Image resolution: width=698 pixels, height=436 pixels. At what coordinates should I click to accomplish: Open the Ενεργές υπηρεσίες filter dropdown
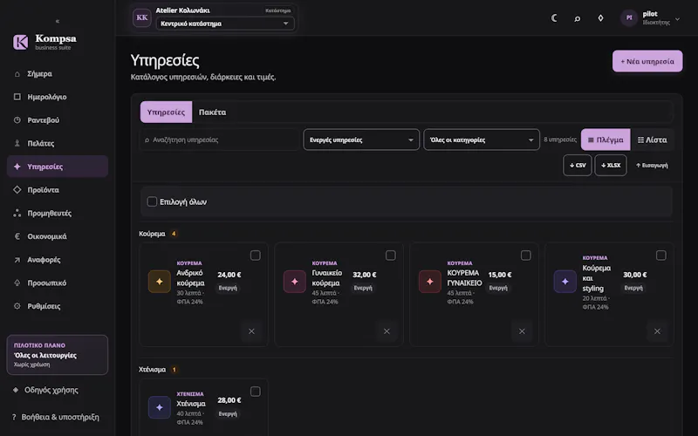tap(361, 140)
